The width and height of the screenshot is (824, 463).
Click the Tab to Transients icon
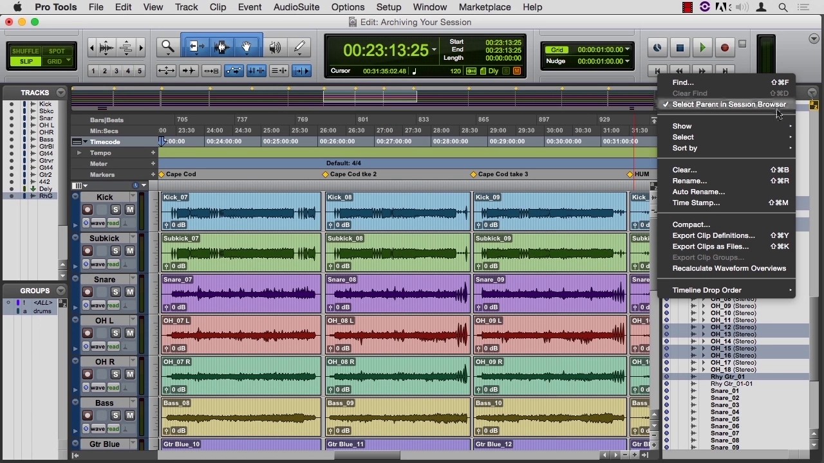point(189,71)
